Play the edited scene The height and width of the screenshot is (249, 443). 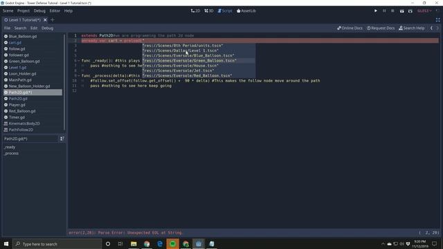click(401, 11)
